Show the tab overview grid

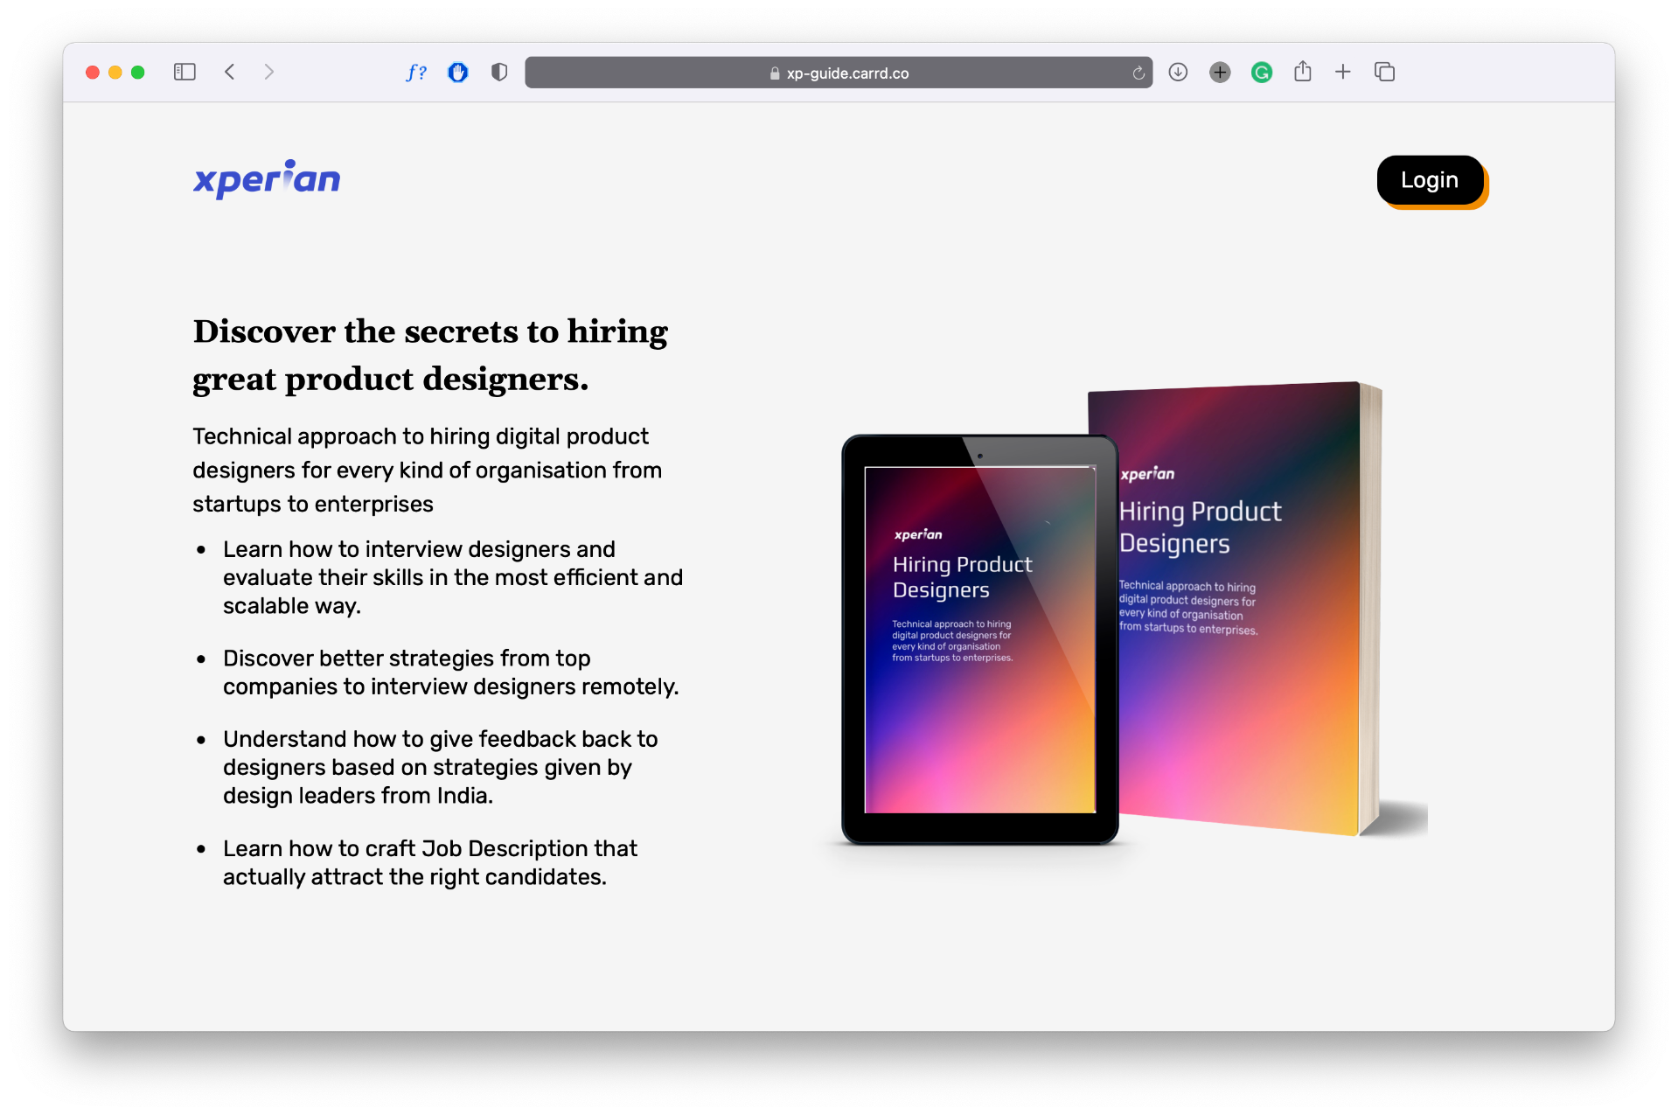1384,72
